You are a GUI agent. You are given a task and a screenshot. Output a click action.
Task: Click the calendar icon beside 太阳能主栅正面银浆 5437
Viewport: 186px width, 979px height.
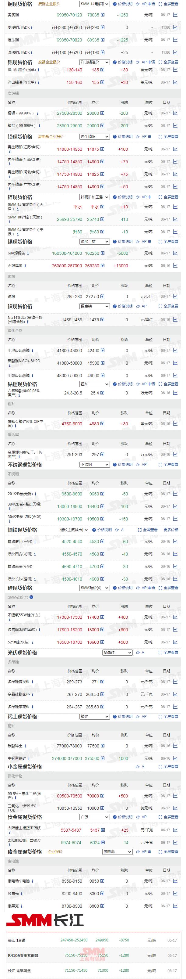tap(103, 830)
